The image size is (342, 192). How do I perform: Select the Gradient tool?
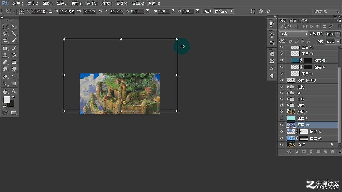coord(14,62)
